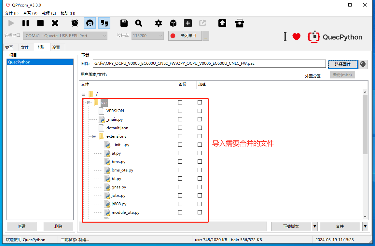Click the 选择固件 button
The width and height of the screenshot is (375, 246).
pos(343,64)
